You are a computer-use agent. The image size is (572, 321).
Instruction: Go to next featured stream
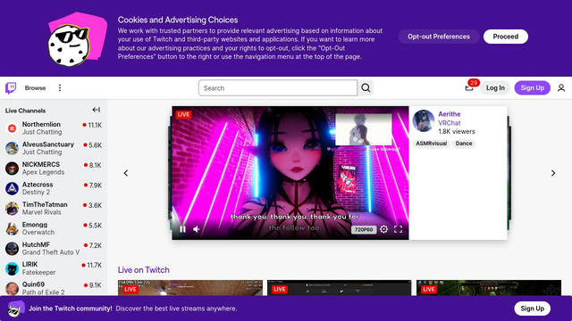pyautogui.click(x=553, y=173)
